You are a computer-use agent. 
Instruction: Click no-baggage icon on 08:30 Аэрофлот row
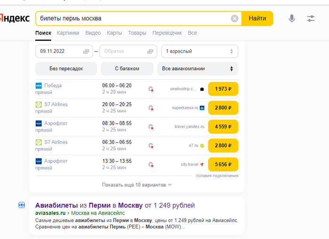(x=151, y=127)
